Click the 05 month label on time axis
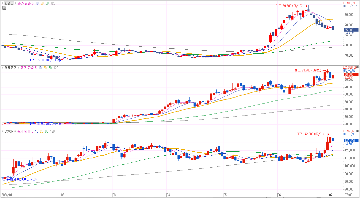 (x=225, y=195)
